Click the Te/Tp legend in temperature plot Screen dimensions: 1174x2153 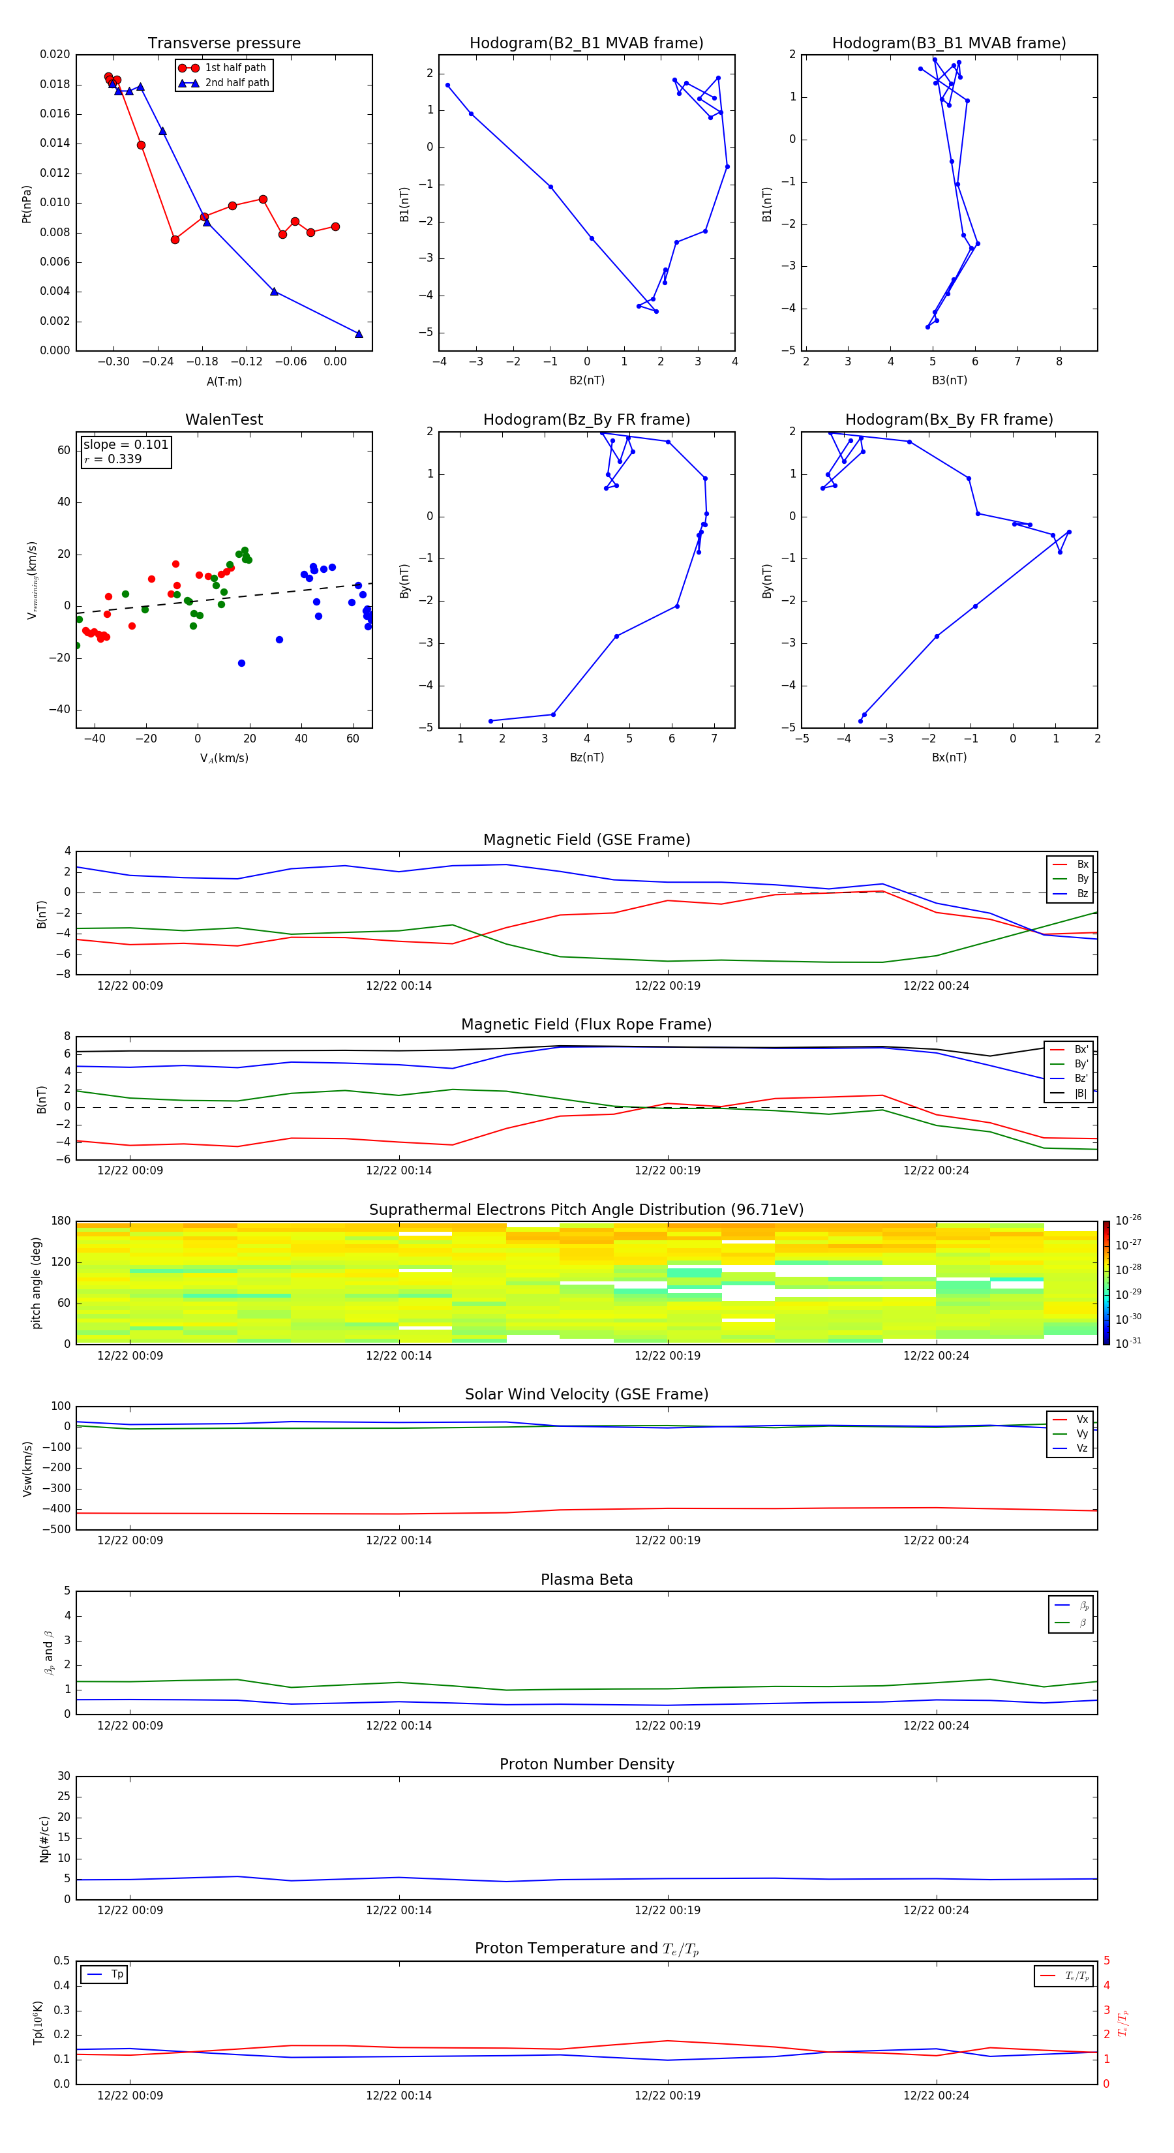[1064, 1976]
